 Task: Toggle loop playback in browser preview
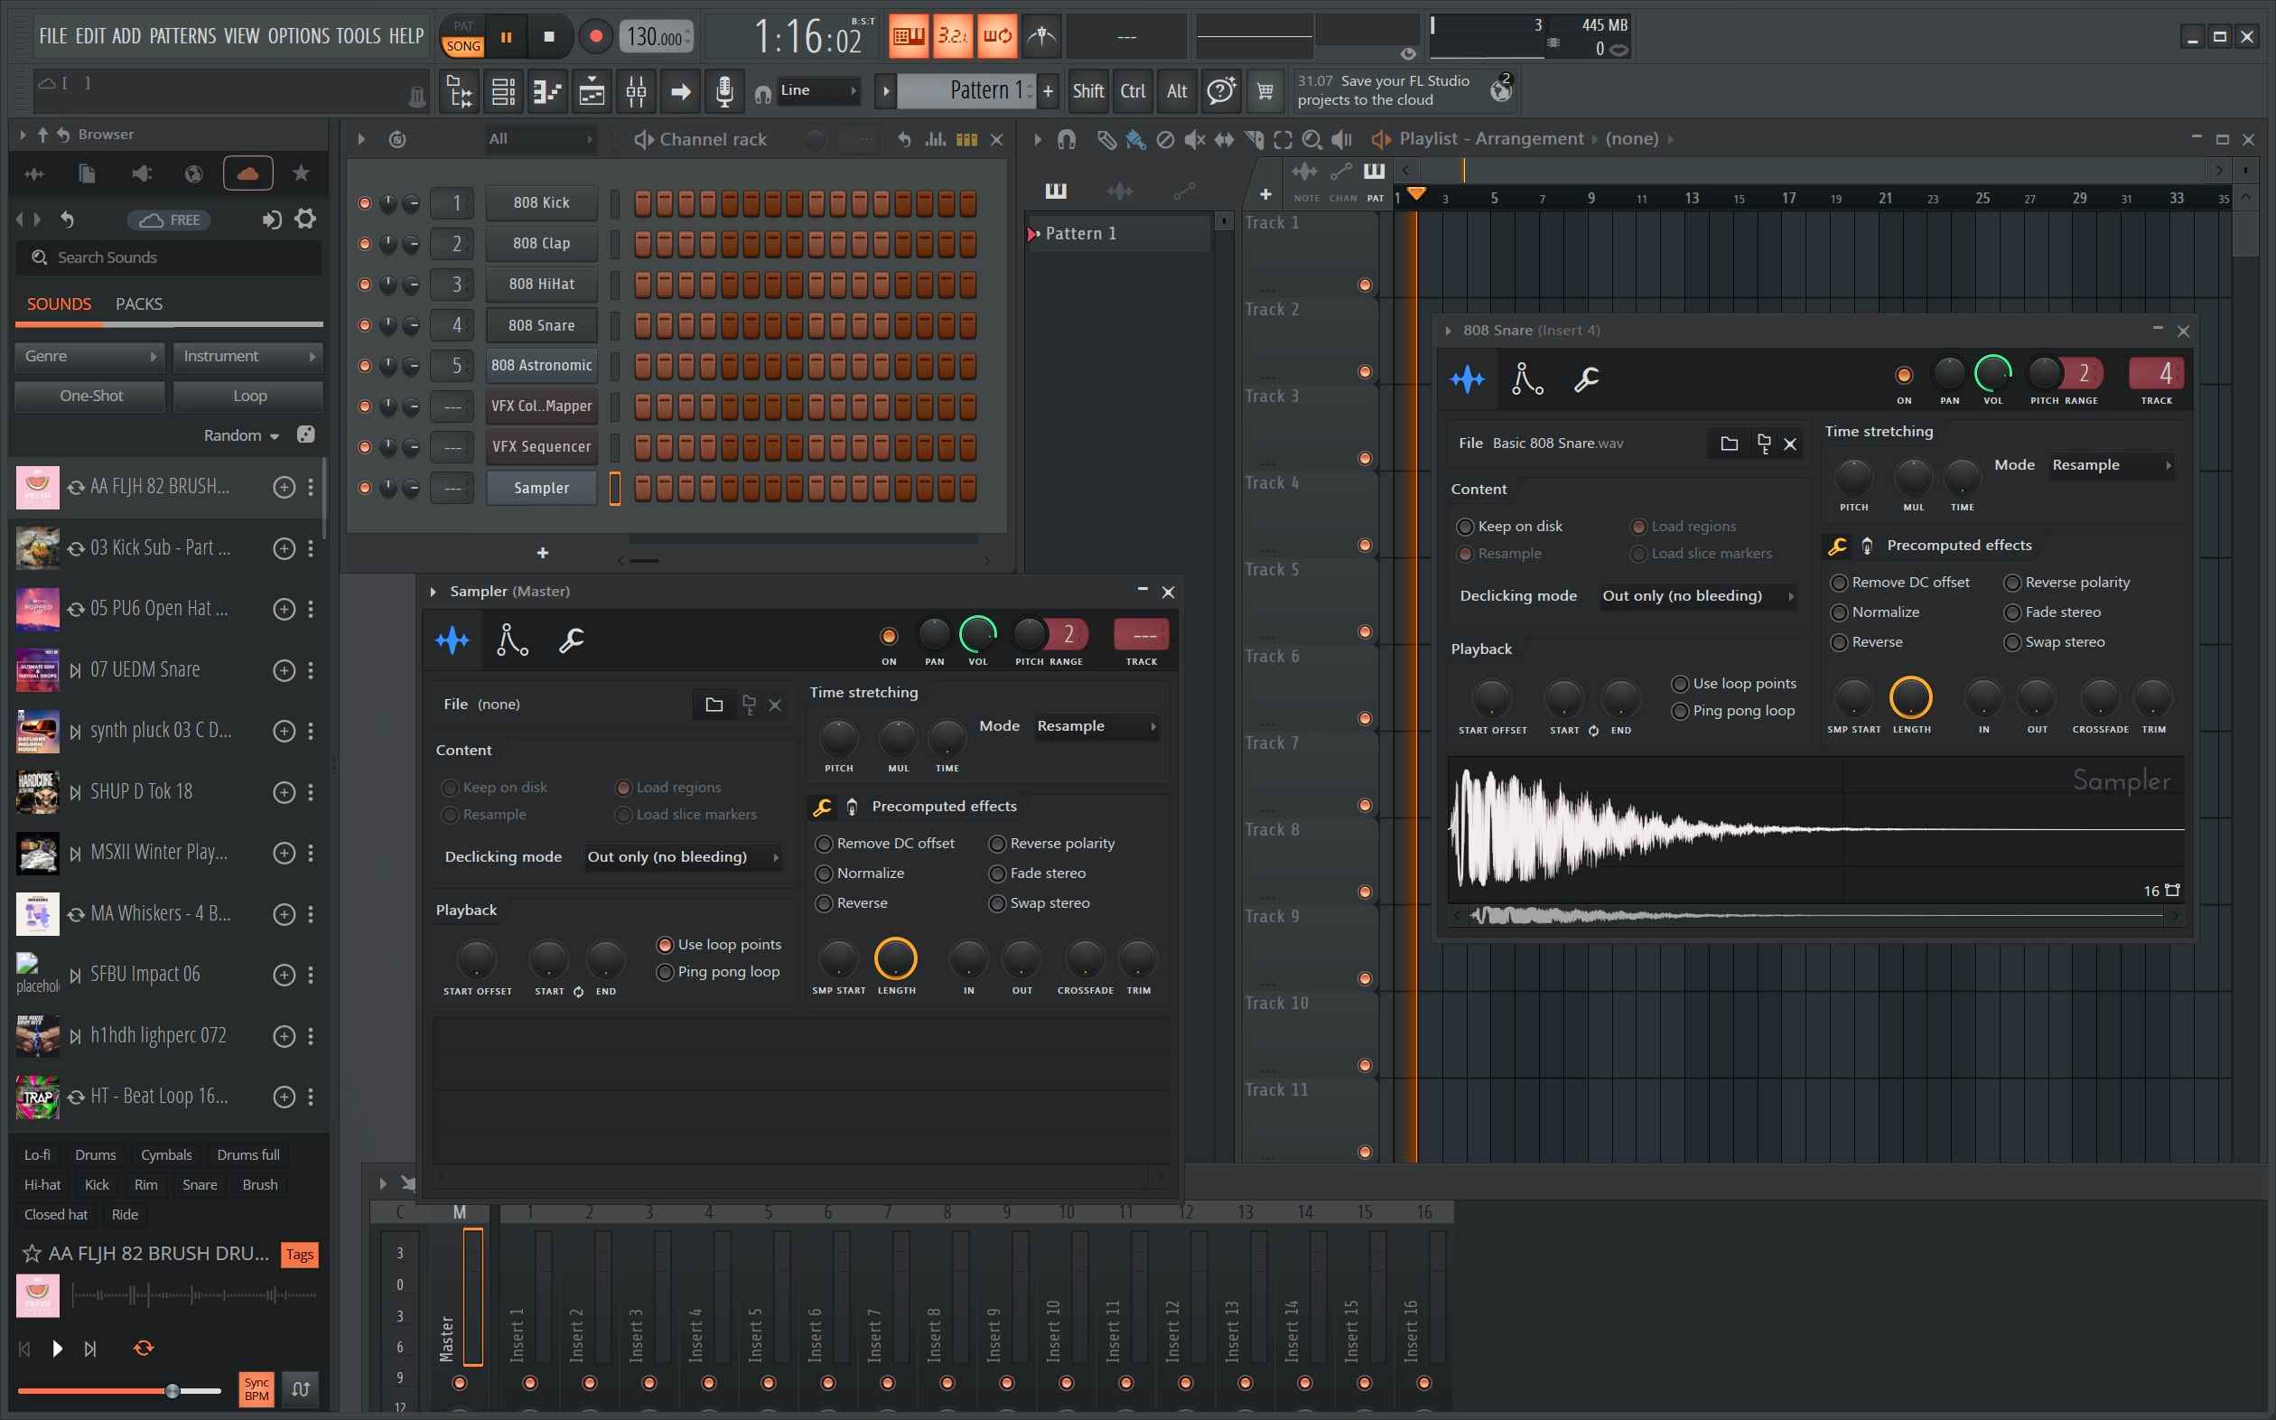pyautogui.click(x=144, y=1348)
